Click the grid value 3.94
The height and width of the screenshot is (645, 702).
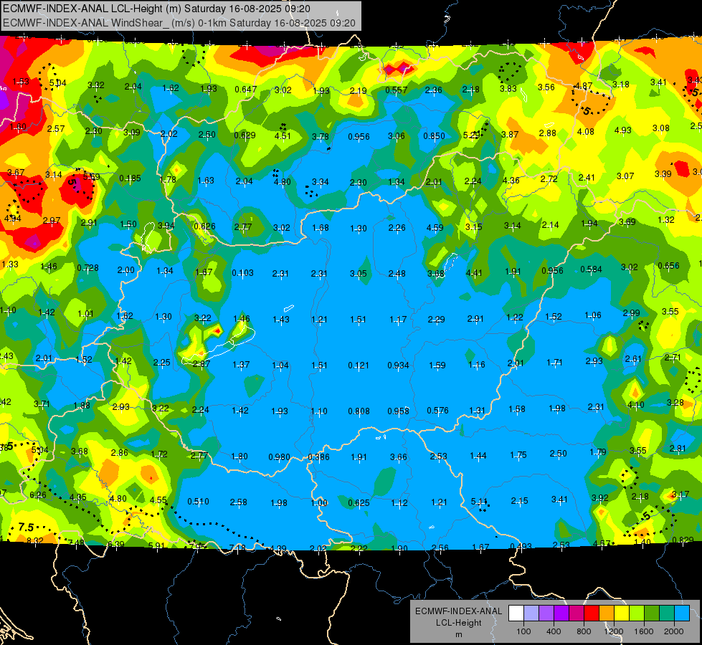click(166, 225)
